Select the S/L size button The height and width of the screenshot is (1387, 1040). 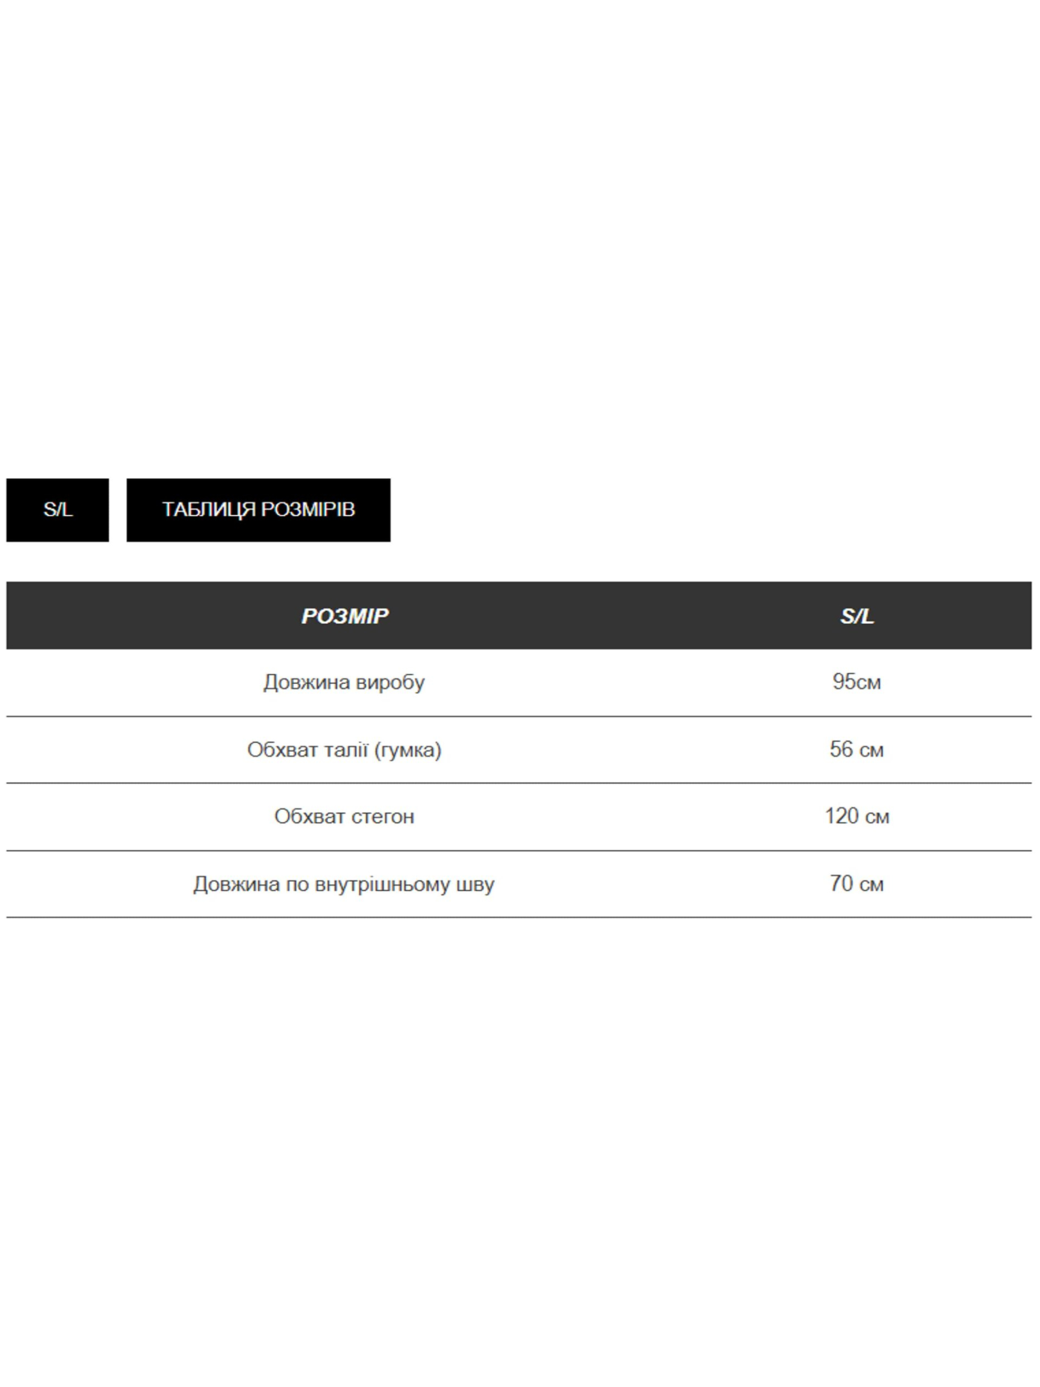(57, 510)
